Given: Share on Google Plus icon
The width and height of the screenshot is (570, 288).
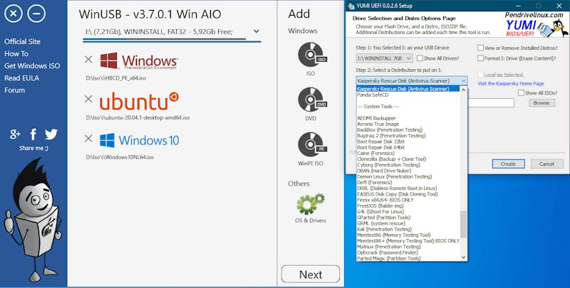Looking at the screenshot, I should (x=15, y=134).
